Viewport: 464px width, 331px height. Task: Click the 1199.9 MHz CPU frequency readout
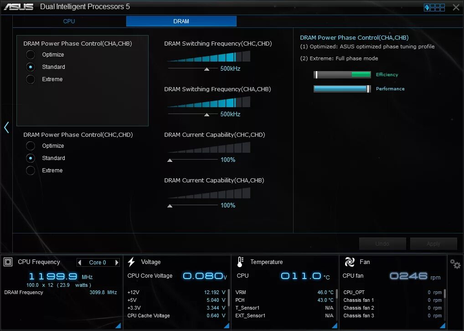pos(61,277)
